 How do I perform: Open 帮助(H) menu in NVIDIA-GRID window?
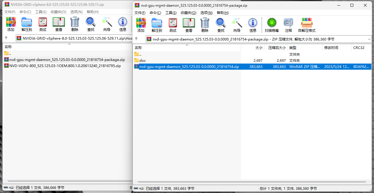tap(93, 12)
